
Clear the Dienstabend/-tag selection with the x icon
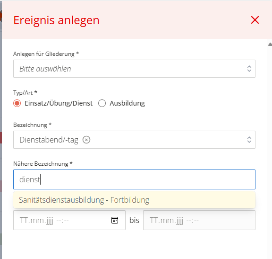coord(86,140)
